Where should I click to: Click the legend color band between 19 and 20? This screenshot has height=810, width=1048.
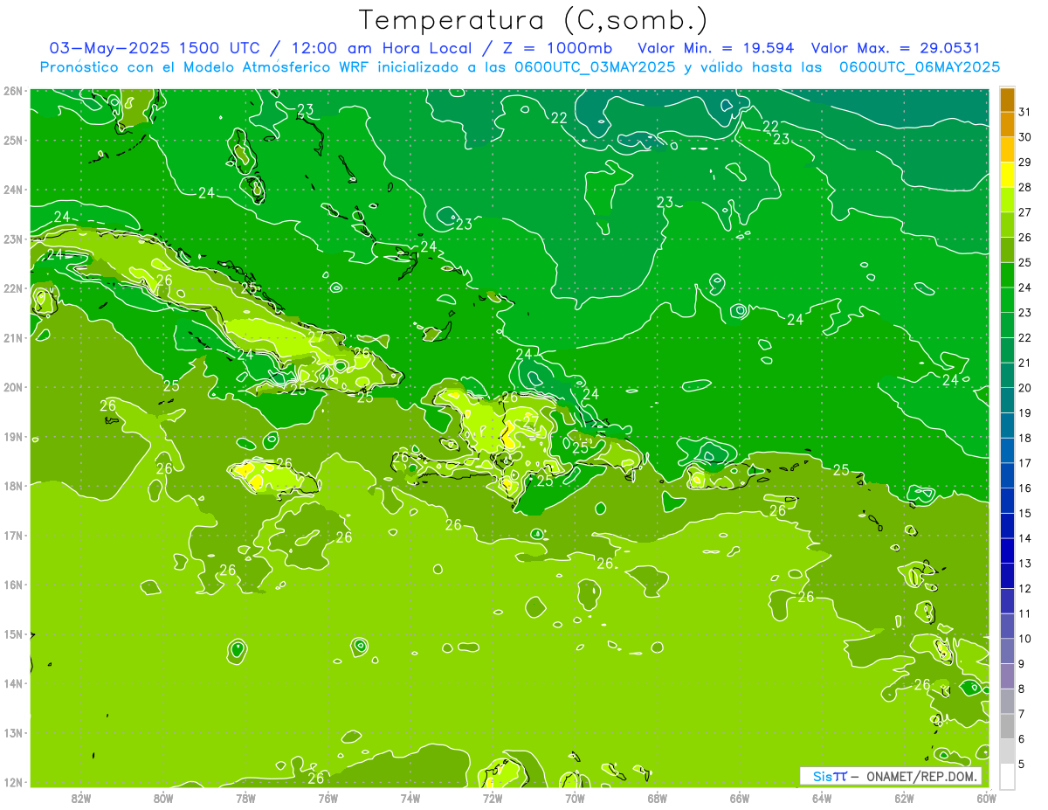(x=1007, y=400)
